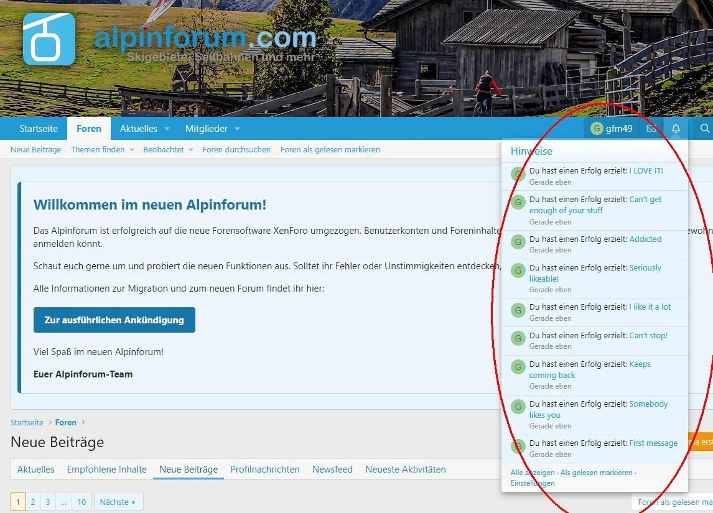
Task: Click the search magnifier icon
Action: (705, 129)
